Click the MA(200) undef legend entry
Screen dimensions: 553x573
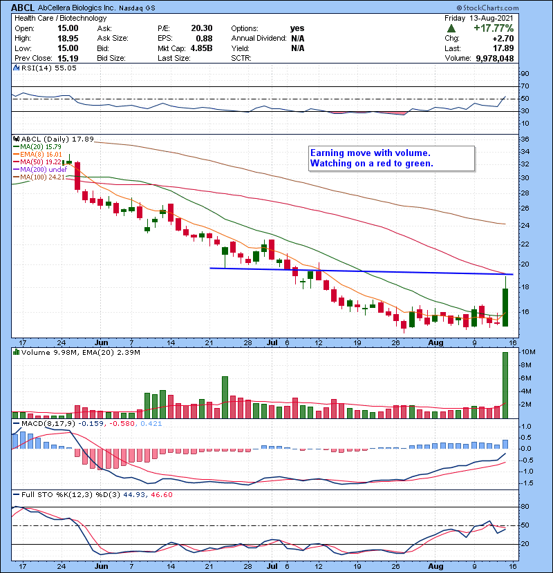(40, 170)
